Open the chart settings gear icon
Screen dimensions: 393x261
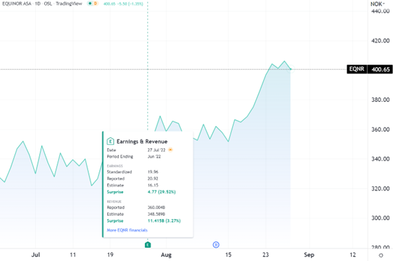coord(381,256)
